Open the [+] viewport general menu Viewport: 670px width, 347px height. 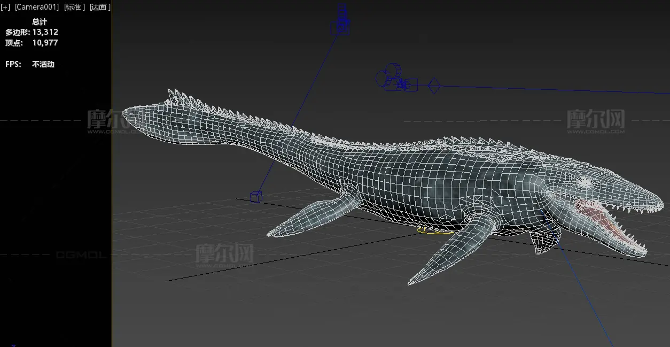click(5, 7)
